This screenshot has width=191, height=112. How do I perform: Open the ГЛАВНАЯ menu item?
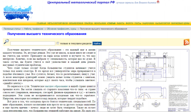41,23
